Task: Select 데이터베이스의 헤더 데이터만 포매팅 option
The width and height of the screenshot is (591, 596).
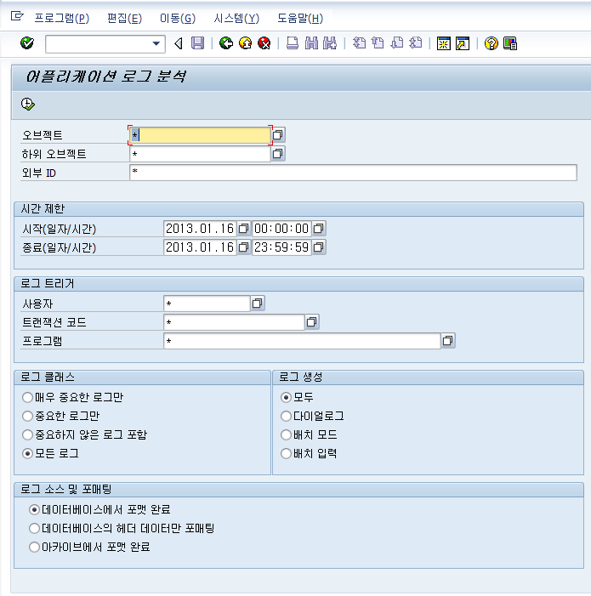Action: click(x=34, y=528)
